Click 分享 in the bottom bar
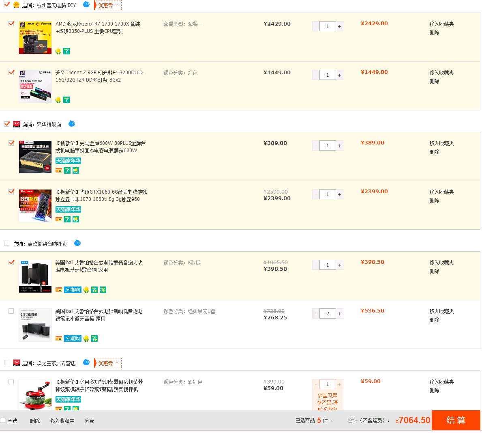The width and height of the screenshot is (482, 433). click(x=90, y=421)
